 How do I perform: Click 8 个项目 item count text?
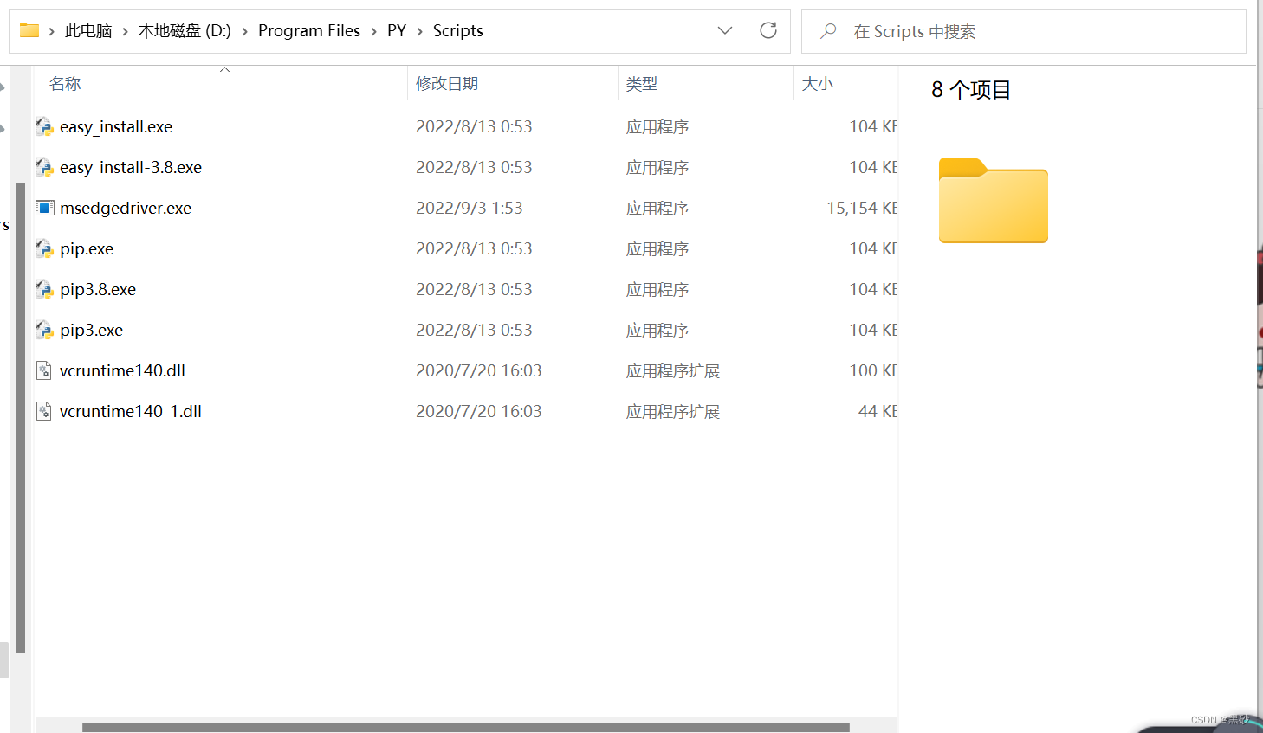click(971, 90)
